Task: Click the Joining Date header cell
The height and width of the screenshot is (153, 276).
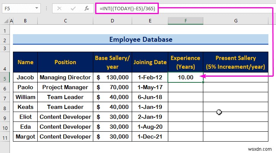Action: coord(150,62)
